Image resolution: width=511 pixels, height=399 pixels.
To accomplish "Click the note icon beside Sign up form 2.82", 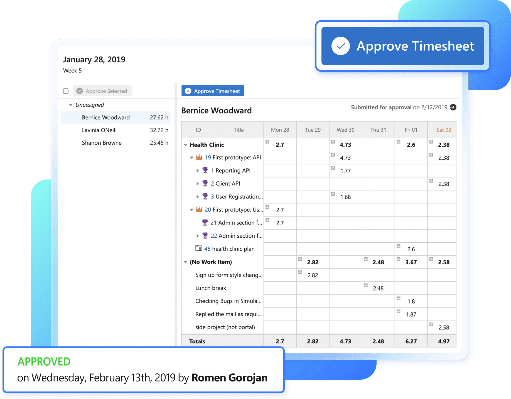I will pos(300,272).
